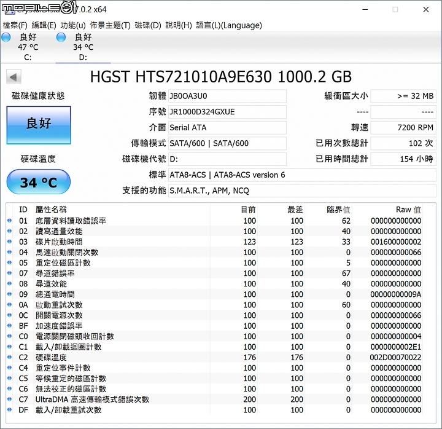The image size is (442, 429).
Task: Open the 檔案(F) file menu
Action: (x=15, y=25)
